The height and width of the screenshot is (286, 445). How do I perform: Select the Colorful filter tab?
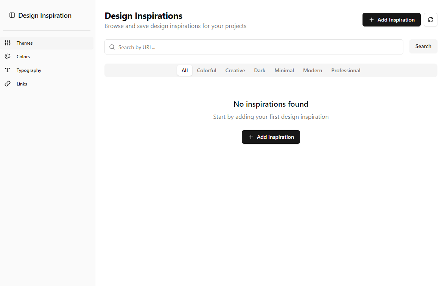coord(207,70)
